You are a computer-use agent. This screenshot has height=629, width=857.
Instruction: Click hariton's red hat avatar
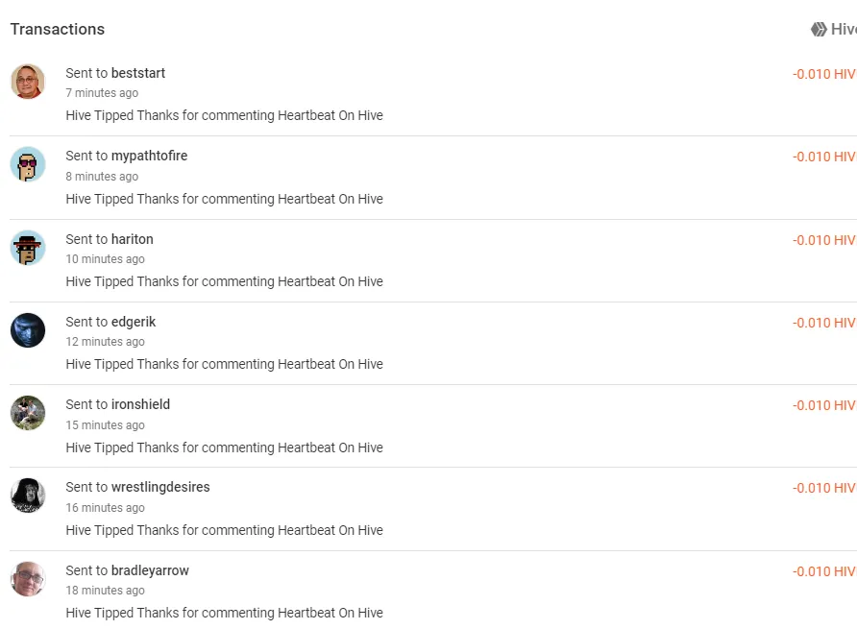point(28,248)
